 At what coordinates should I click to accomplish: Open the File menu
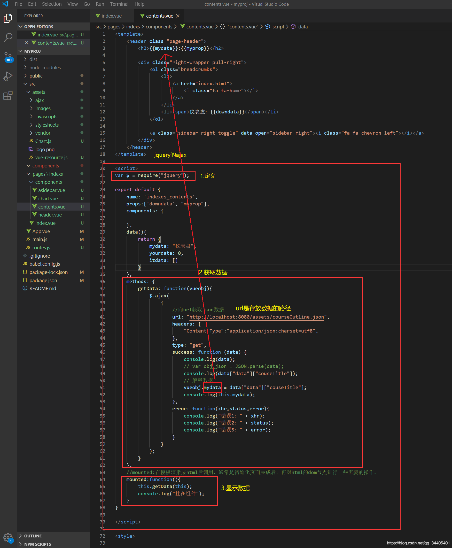19,4
